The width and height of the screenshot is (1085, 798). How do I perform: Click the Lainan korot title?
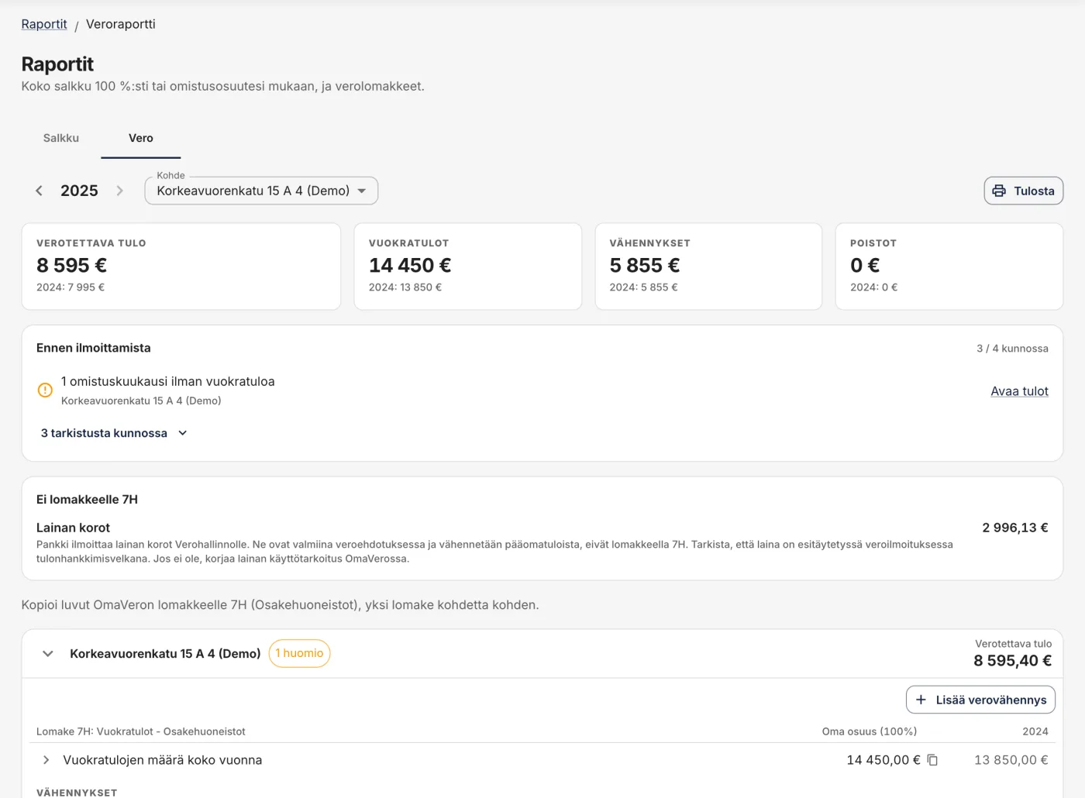tap(73, 528)
